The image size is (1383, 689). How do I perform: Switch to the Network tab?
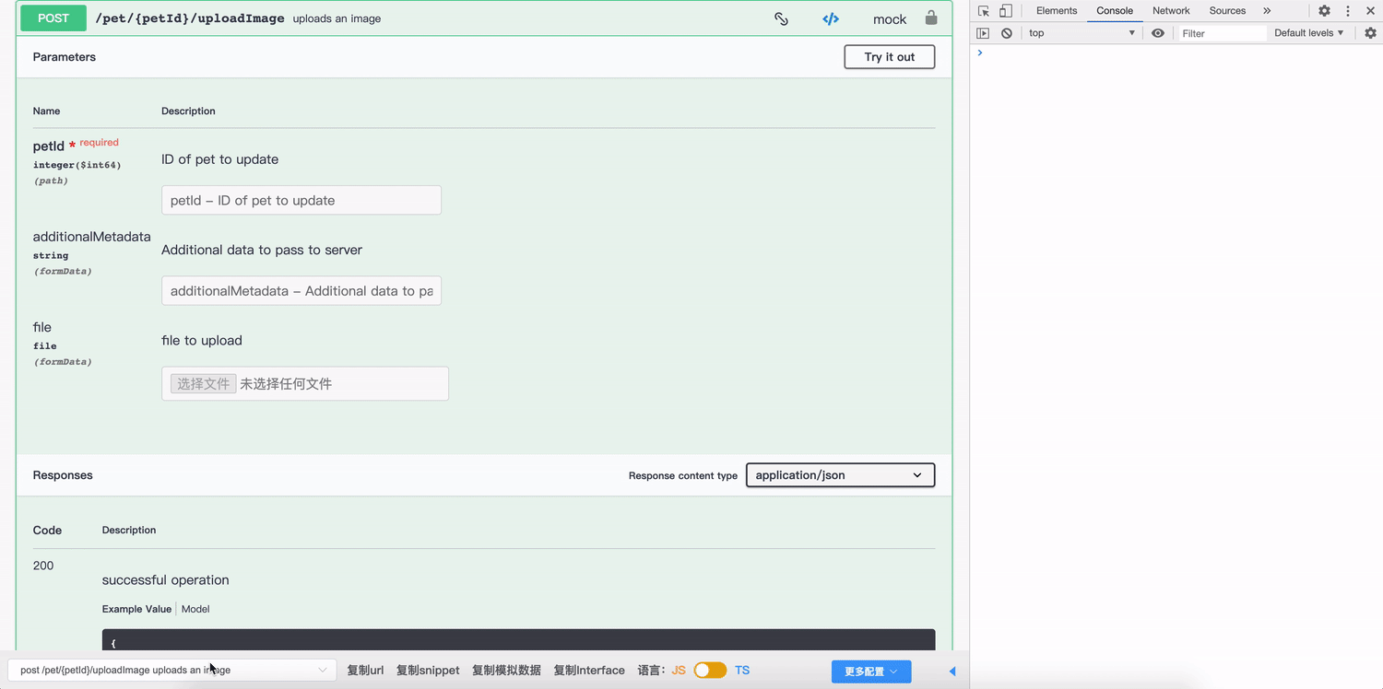click(x=1171, y=11)
